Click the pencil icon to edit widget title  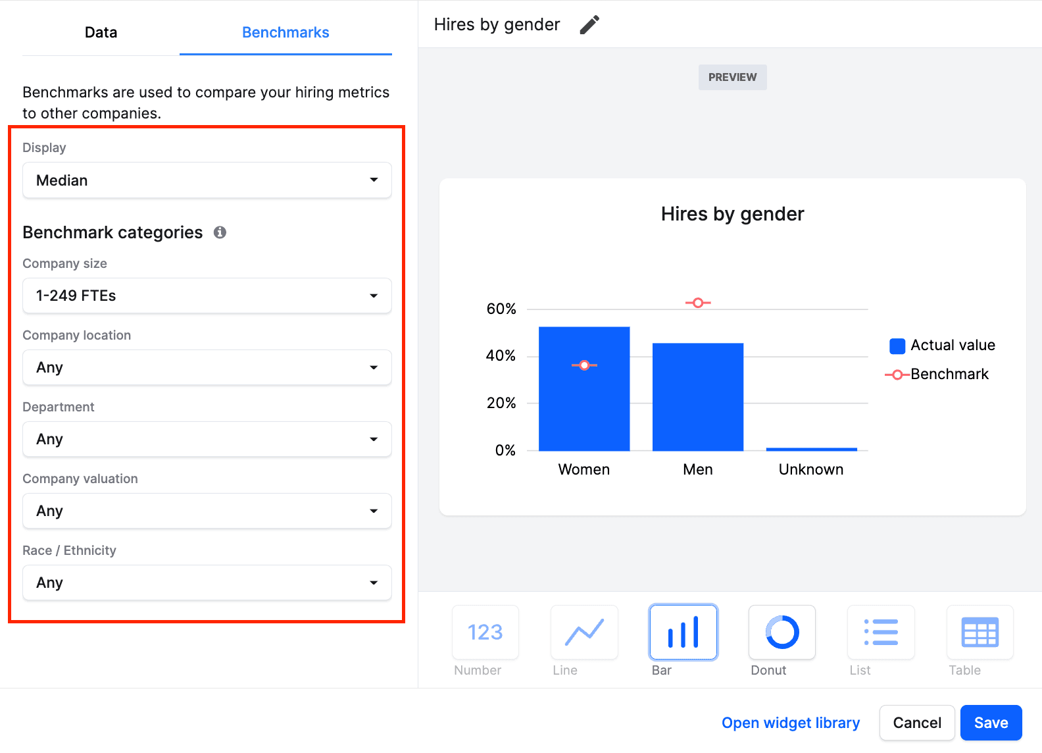589,25
